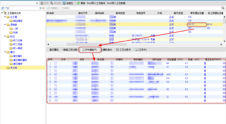Click the magnifier search icon at right
The height and width of the screenshot is (124, 226).
223,8
